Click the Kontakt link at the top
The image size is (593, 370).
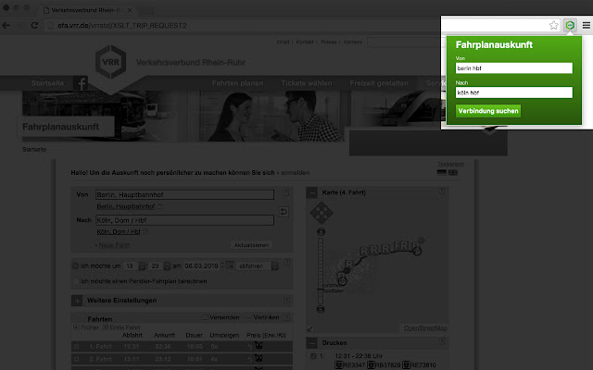[305, 42]
